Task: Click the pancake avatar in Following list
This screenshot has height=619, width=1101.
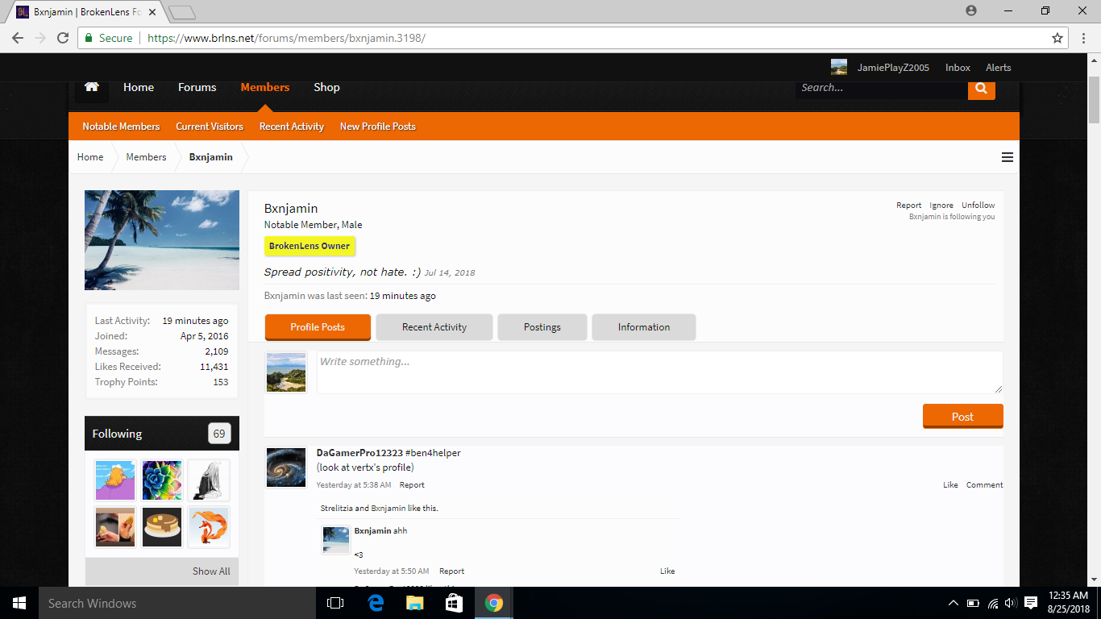Action: (x=162, y=527)
